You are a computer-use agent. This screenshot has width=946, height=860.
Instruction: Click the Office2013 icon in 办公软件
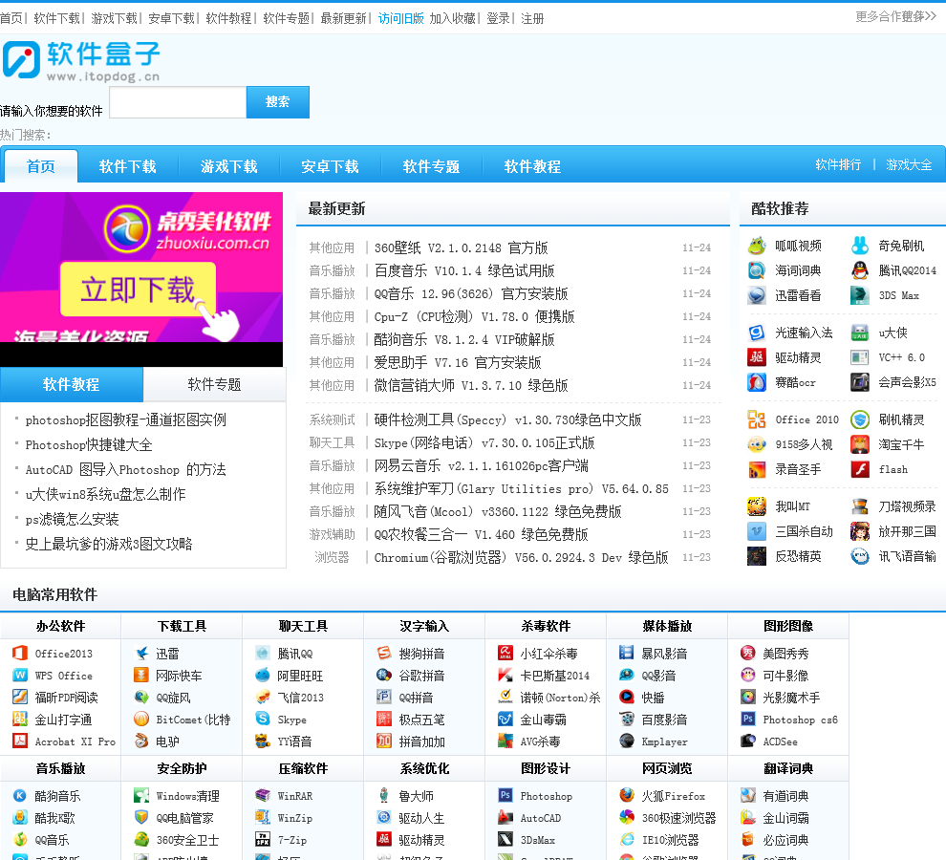click(x=20, y=653)
